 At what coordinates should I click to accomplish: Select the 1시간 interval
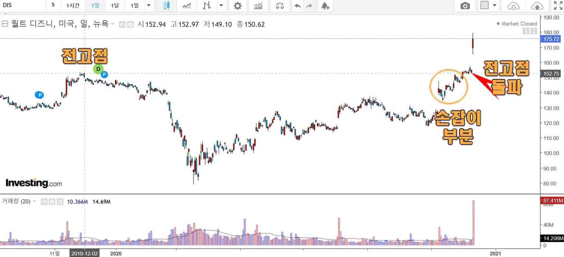(73, 5)
